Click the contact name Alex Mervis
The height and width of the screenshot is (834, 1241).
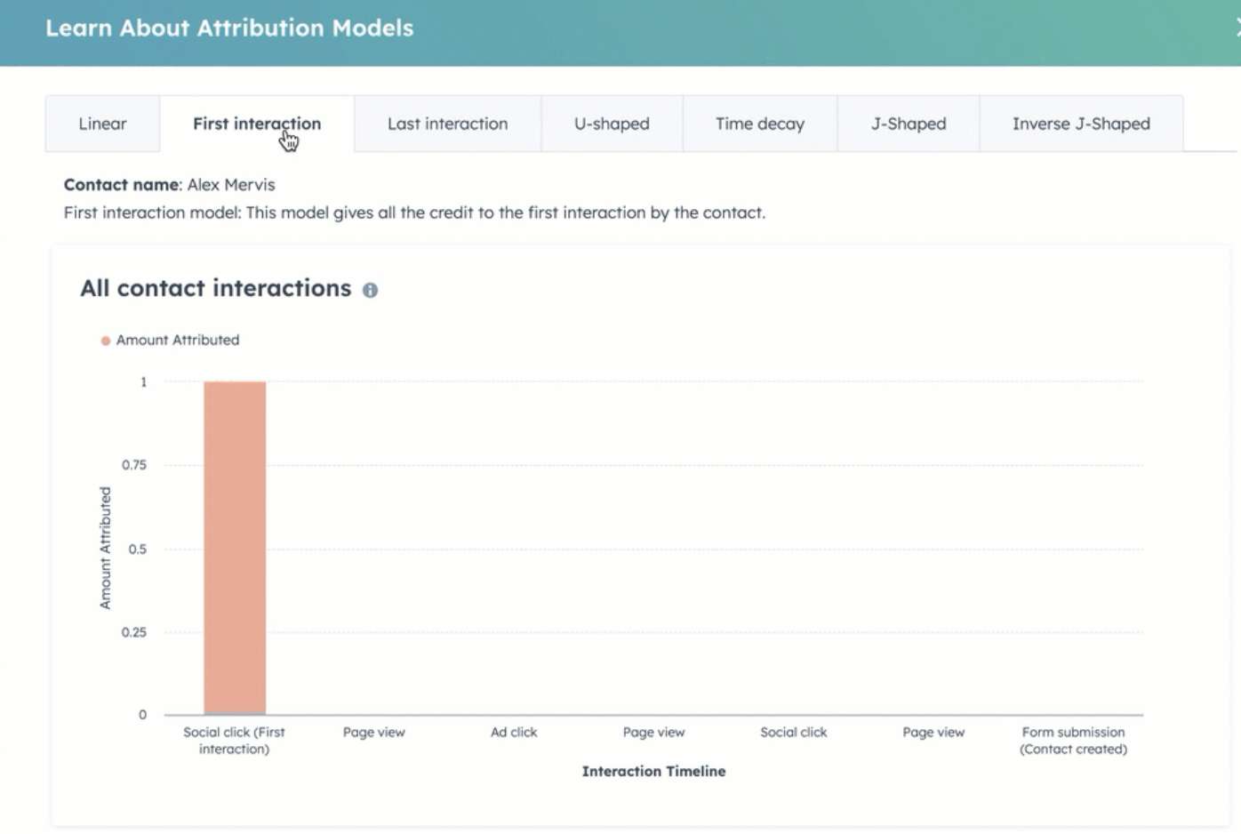(x=231, y=185)
